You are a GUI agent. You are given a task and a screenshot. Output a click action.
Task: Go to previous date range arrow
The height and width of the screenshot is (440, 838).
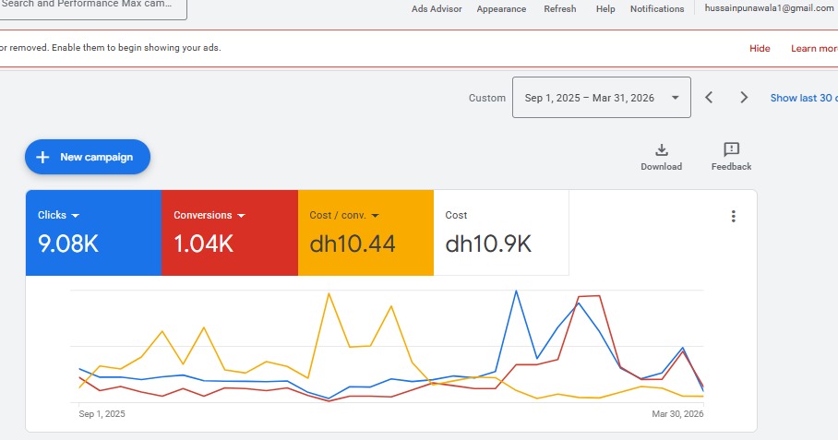709,97
